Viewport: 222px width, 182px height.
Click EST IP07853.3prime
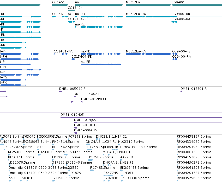tap(80, 137)
